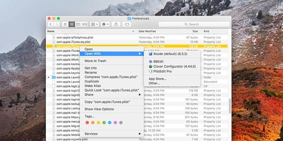
Task: Expand the folder disclosure triangle
Action: coord(48,77)
